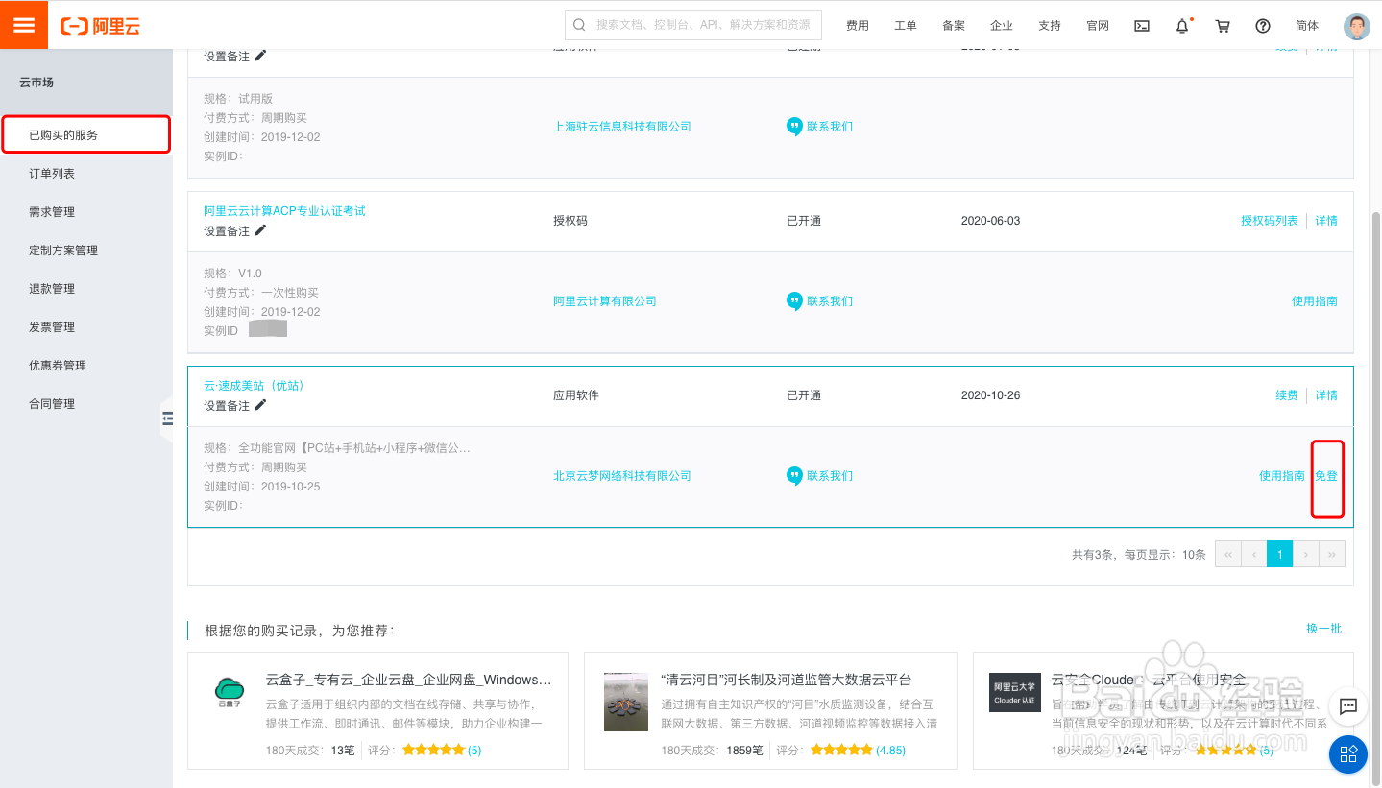Viewport: 1382px width, 788px height.
Task: Open the 企业 menu
Action: click(1002, 26)
